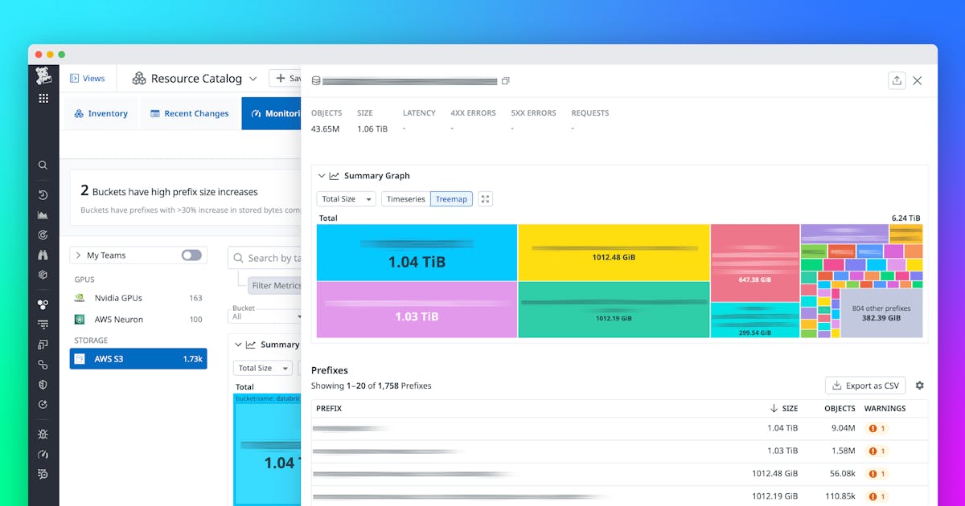Click the blue 1.04 TiB treemap block
The width and height of the screenshot is (965, 506).
417,253
